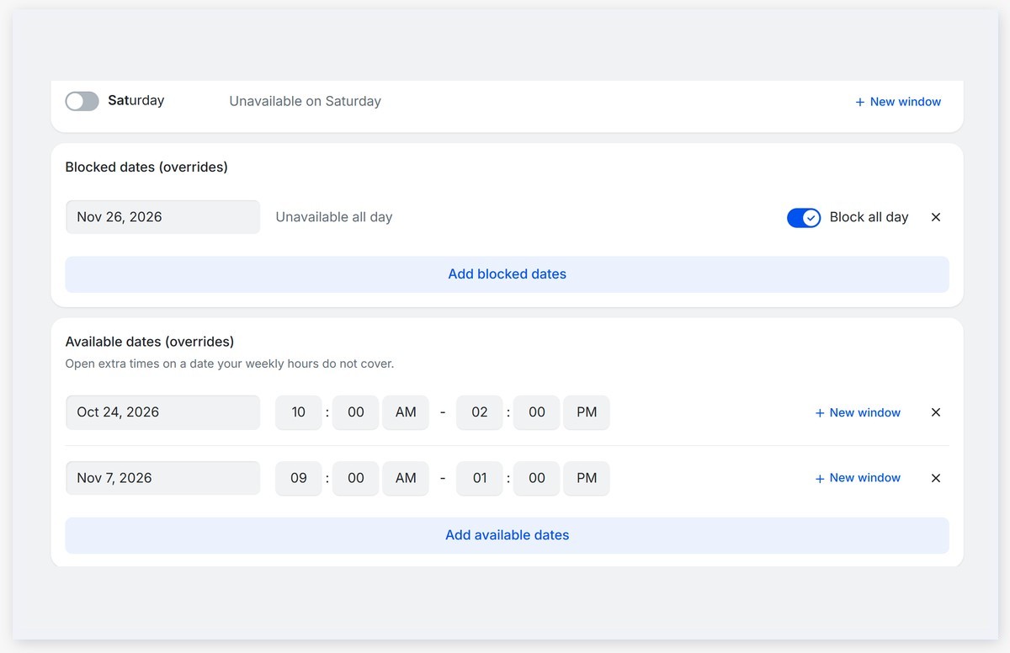Switch the AM start period for Nov 7
The height and width of the screenshot is (653, 1010).
[406, 478]
